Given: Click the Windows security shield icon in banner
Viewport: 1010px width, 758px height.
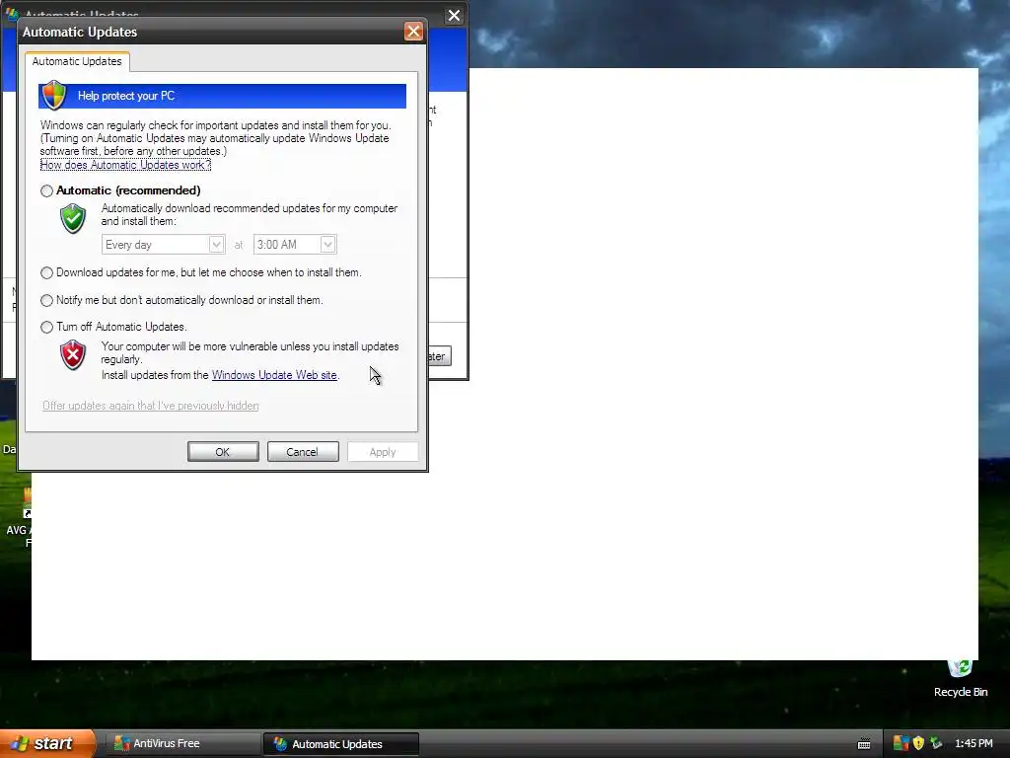Looking at the screenshot, I should coord(54,95).
